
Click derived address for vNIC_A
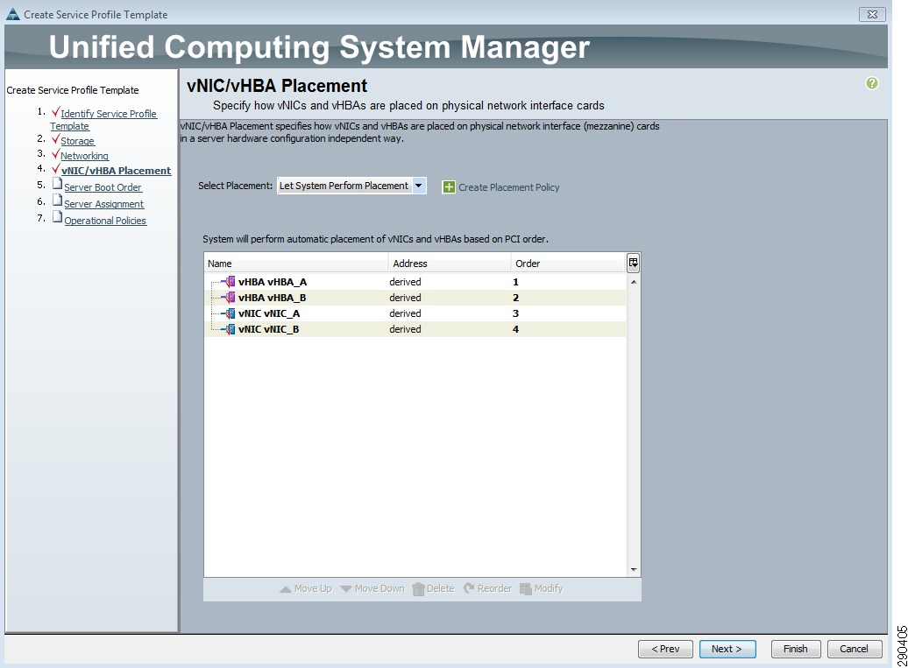405,313
